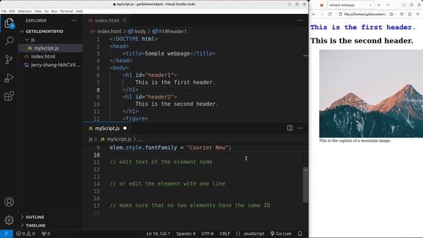Viewport: 423px width, 238px height.
Task: Click the ports indicator in status bar
Action: [46, 233]
